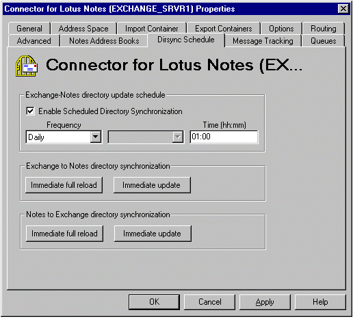The image size is (353, 319).
Task: Confirm with the OK button
Action: (154, 302)
